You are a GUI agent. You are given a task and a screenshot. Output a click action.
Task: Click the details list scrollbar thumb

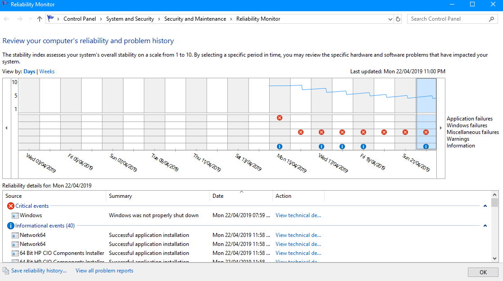coord(494,202)
